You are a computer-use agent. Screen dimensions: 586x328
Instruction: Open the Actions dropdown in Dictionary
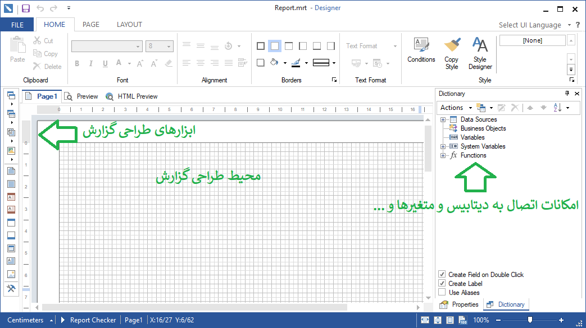tap(456, 108)
